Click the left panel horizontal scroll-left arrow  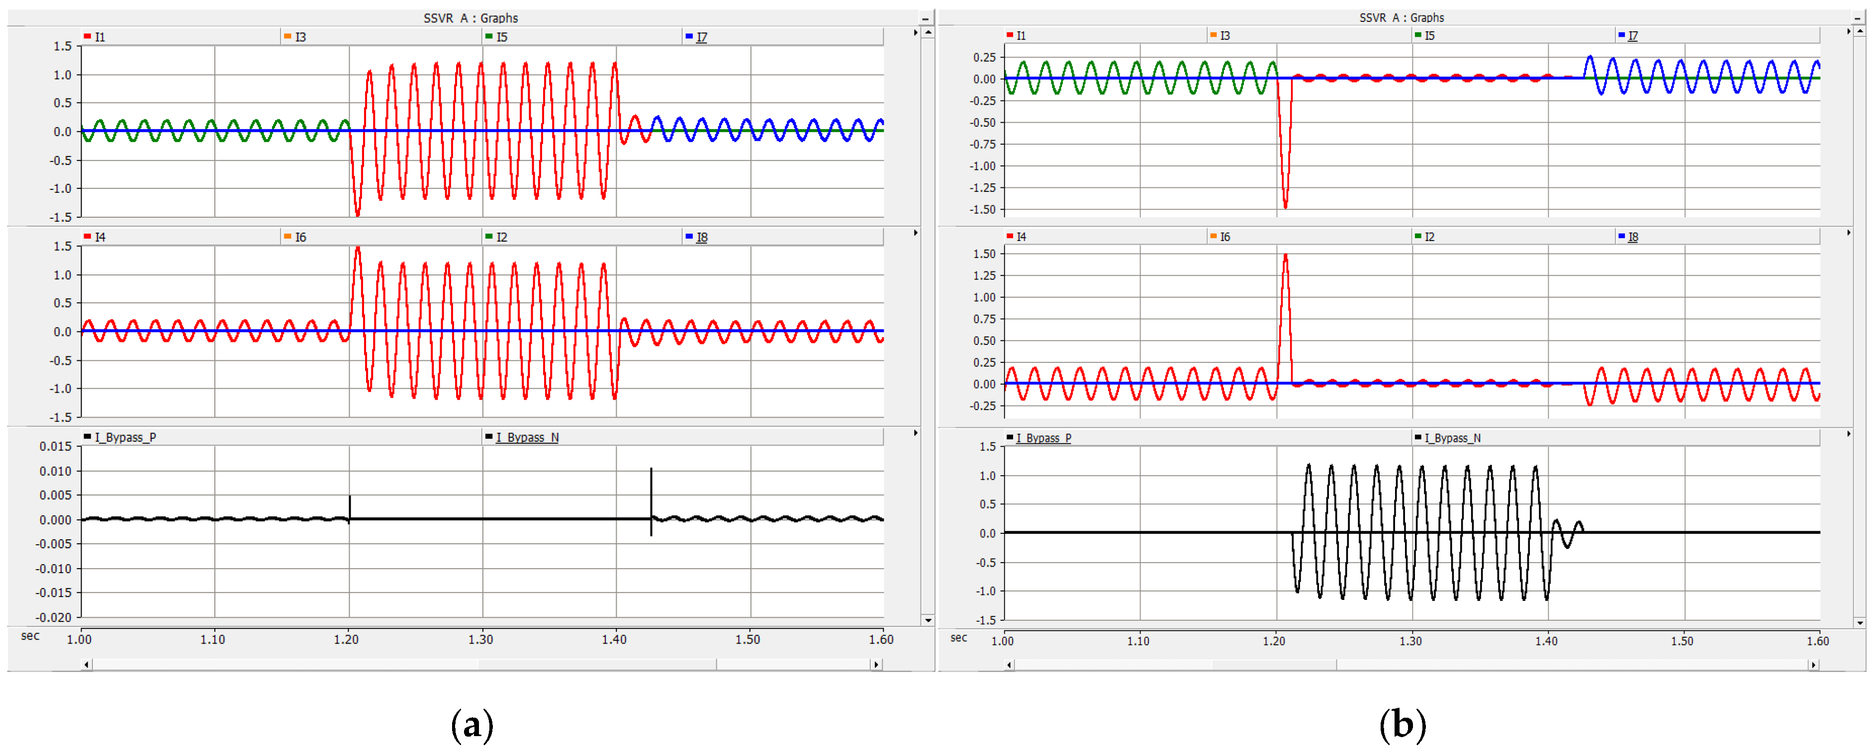[87, 665]
